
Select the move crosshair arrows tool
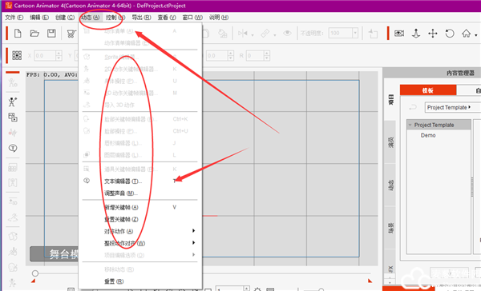(x=433, y=33)
